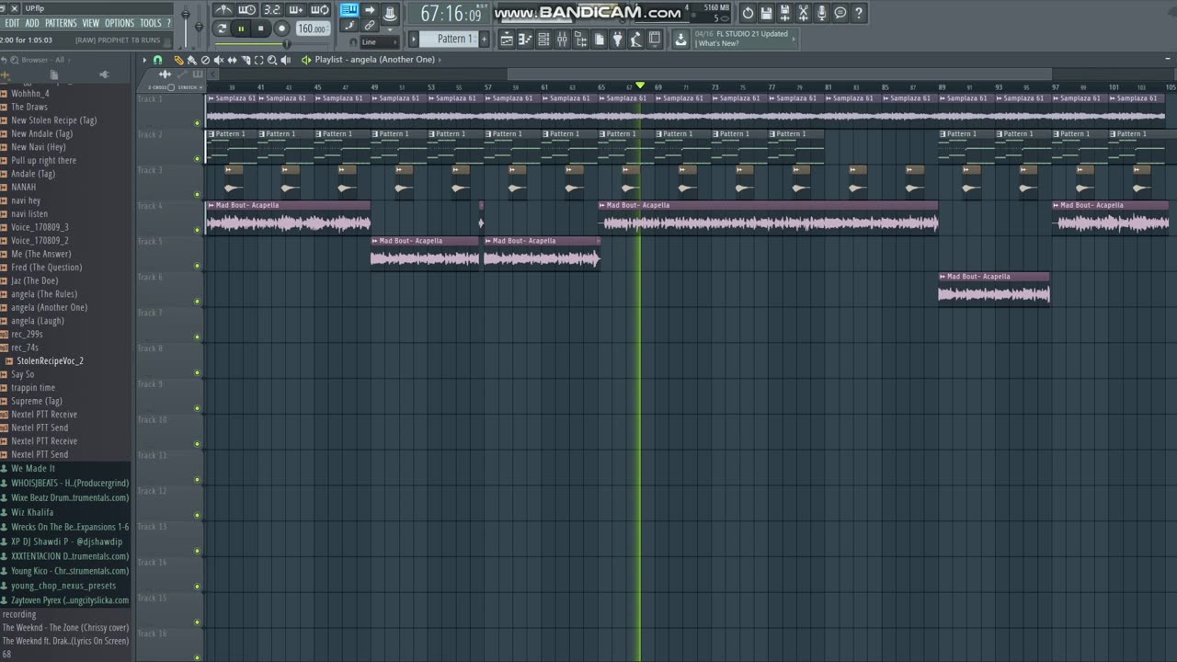
Task: Select the Zoom magnifier tool
Action: (272, 60)
